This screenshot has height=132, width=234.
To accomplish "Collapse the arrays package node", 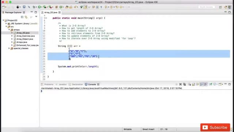I will click(x=9, y=30).
